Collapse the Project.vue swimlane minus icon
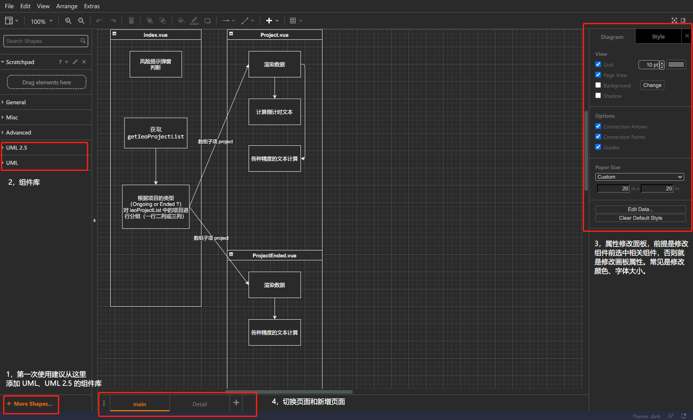 click(231, 33)
